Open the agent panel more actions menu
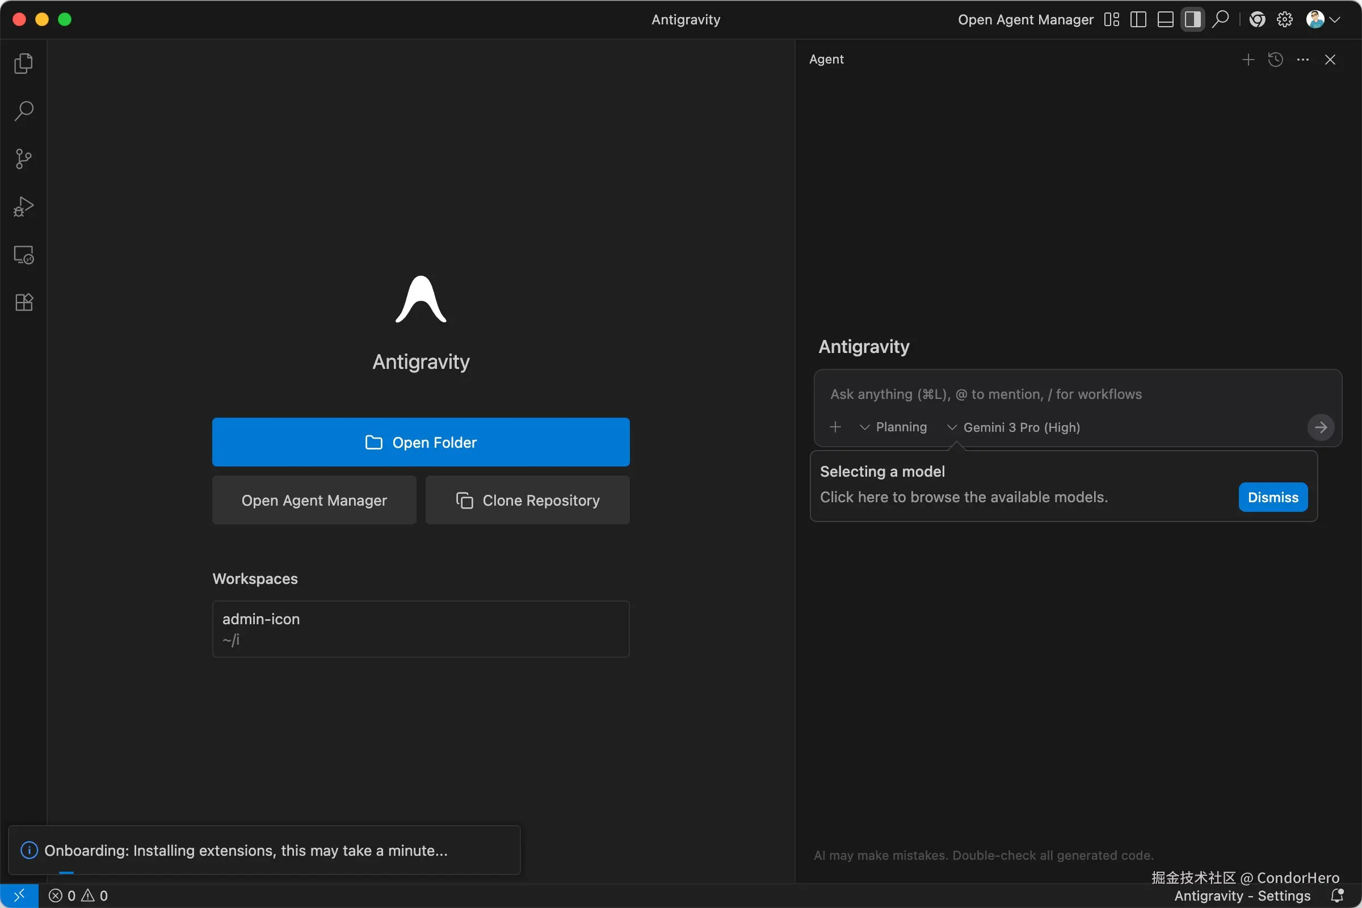Viewport: 1362px width, 908px height. click(1302, 60)
